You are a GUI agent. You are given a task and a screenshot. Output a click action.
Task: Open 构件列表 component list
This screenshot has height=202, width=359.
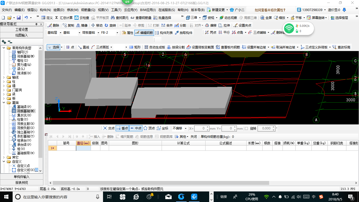[164, 33]
